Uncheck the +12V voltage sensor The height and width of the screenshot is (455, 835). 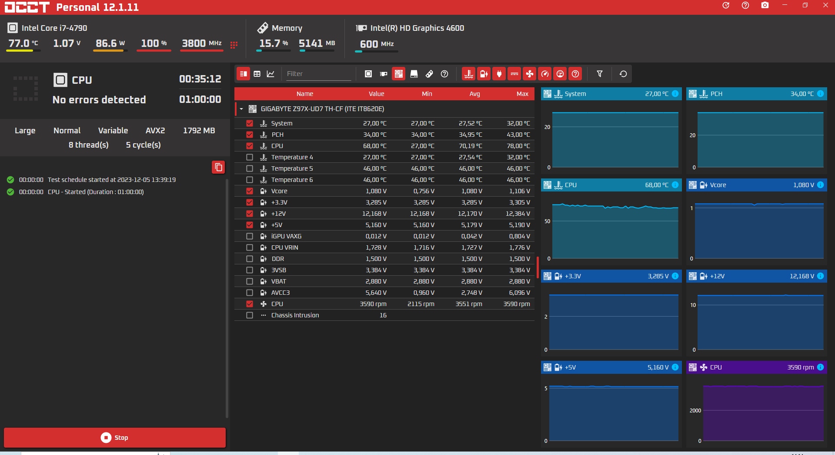tap(250, 214)
